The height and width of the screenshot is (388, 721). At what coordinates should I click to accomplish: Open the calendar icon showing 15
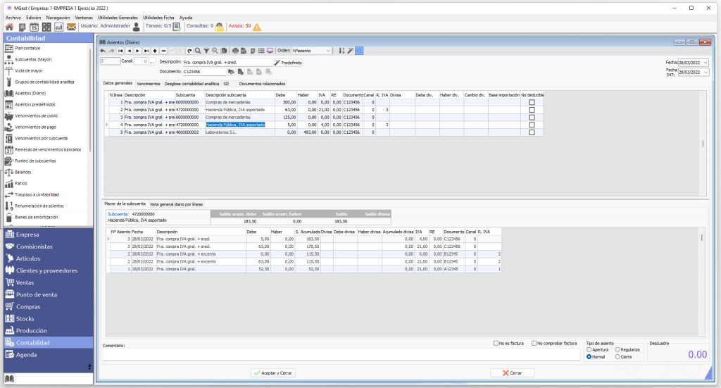pyautogui.click(x=34, y=27)
